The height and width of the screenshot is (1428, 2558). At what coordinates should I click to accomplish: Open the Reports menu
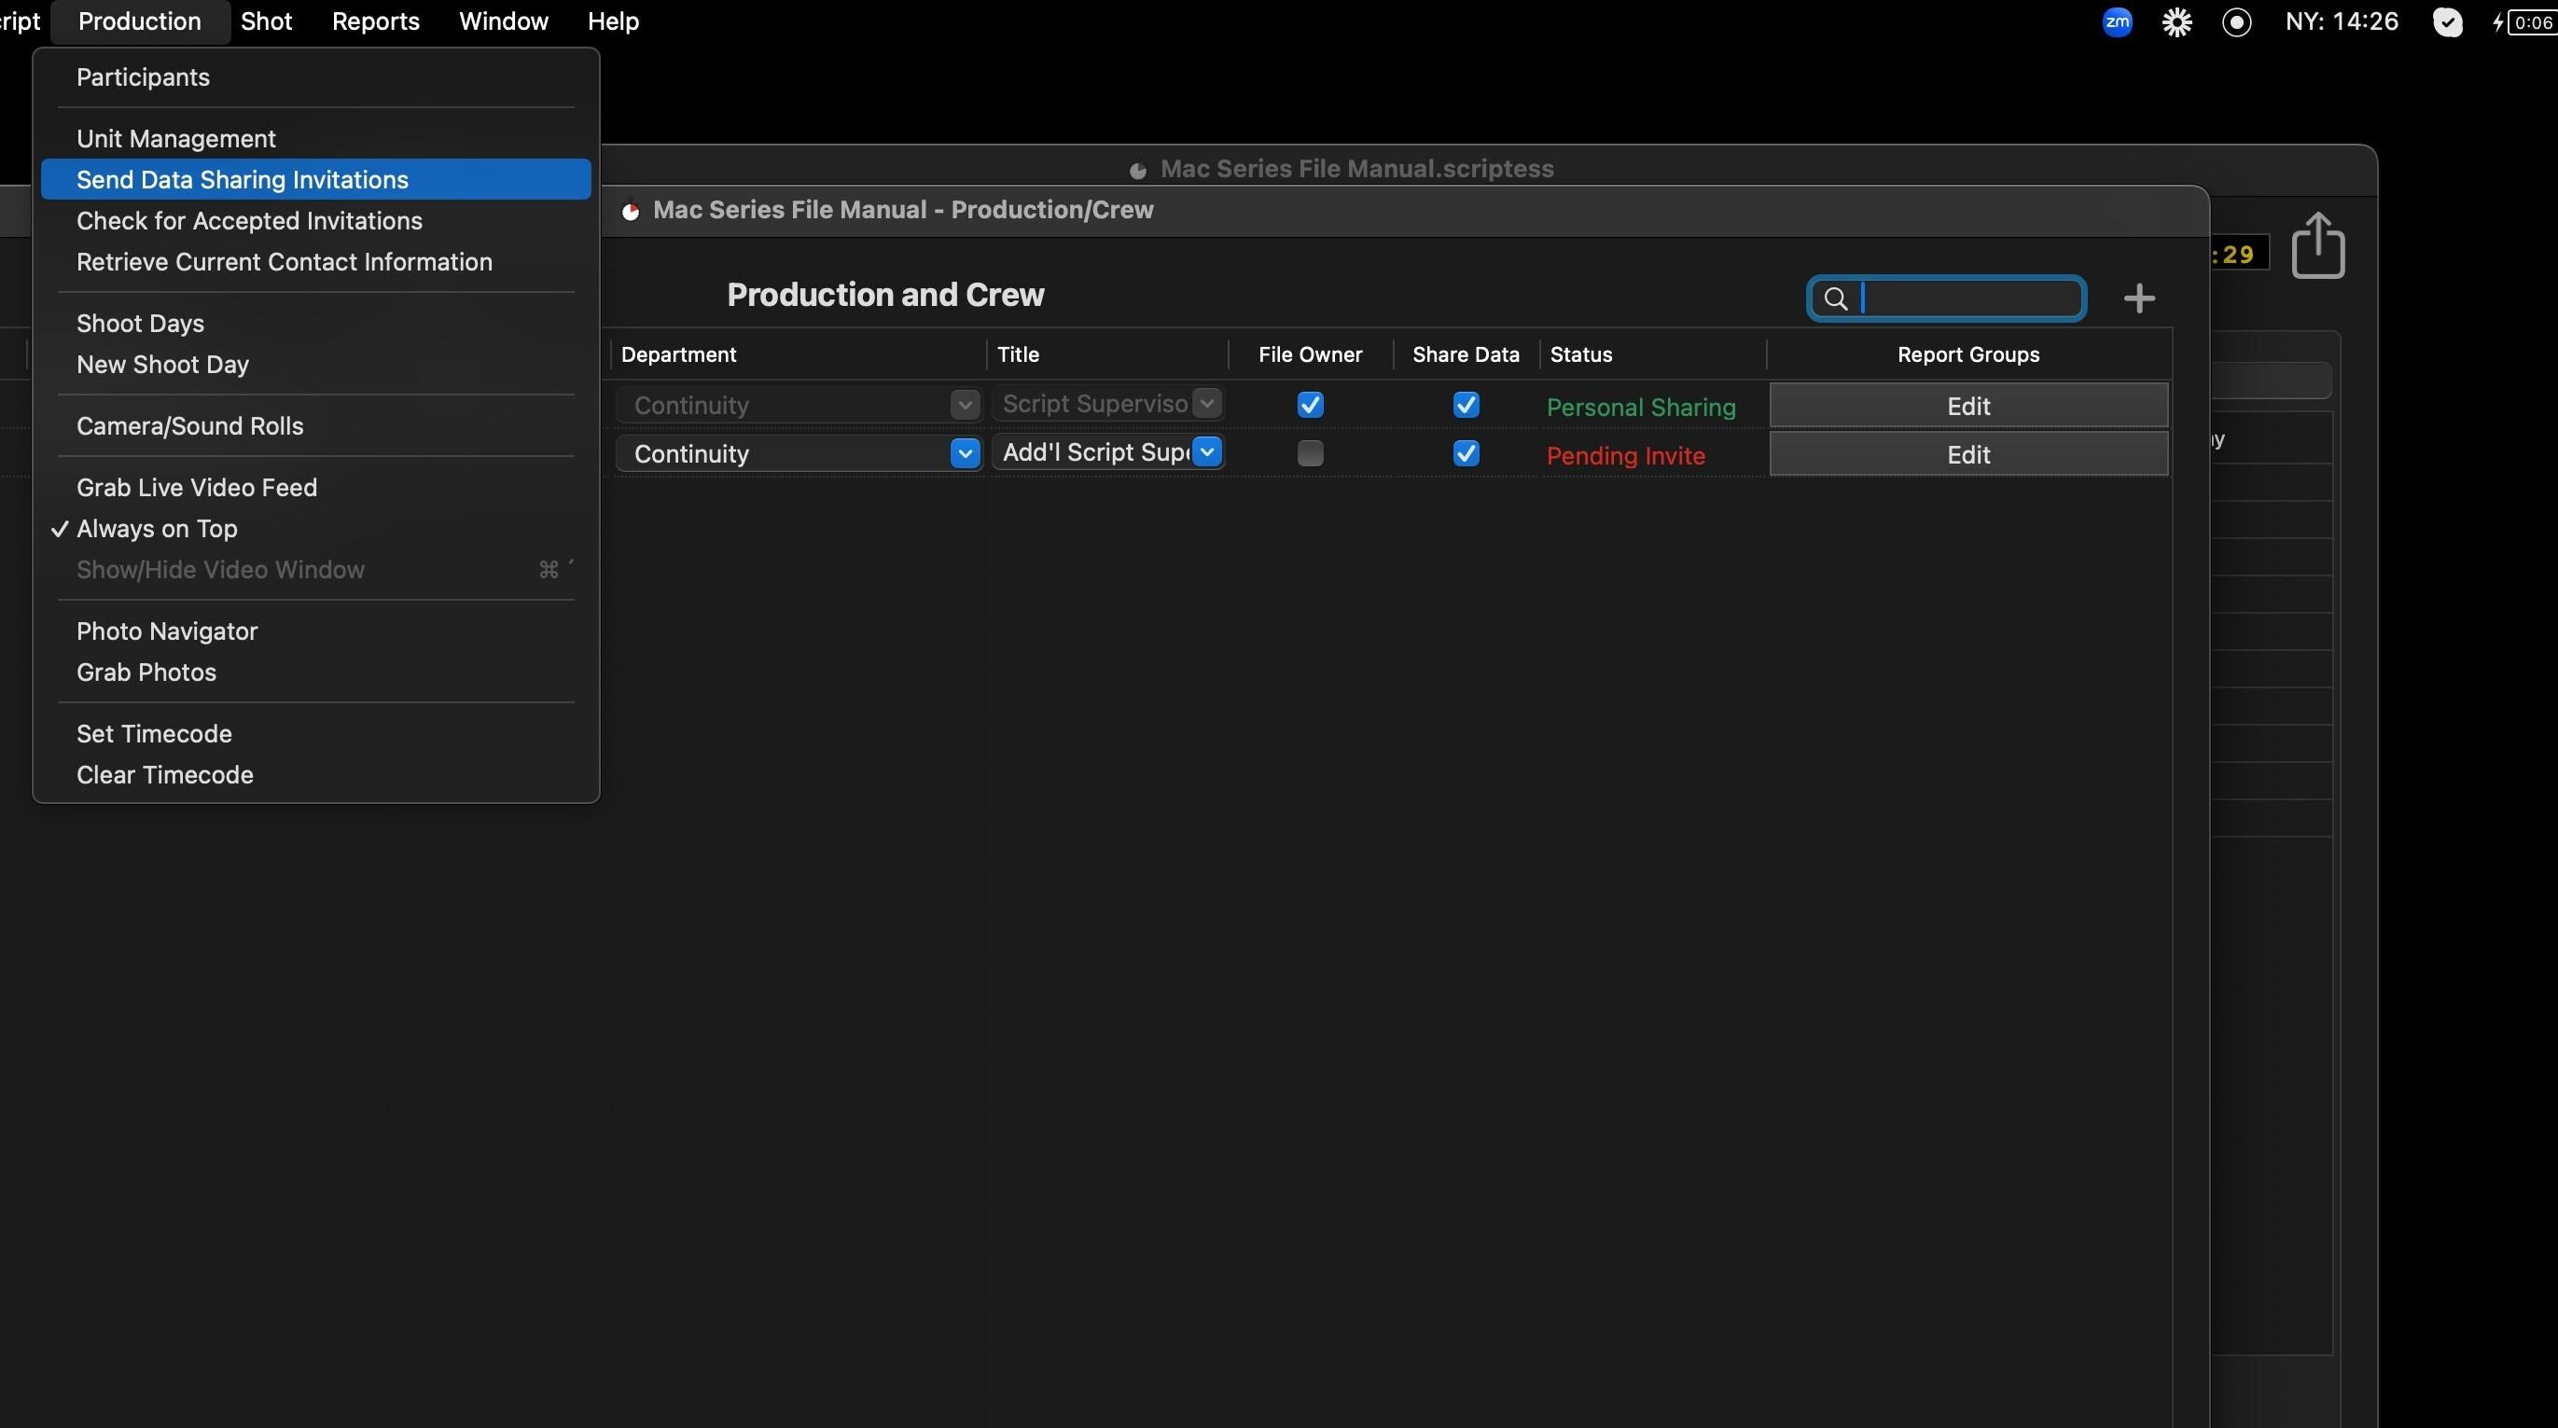click(x=375, y=21)
